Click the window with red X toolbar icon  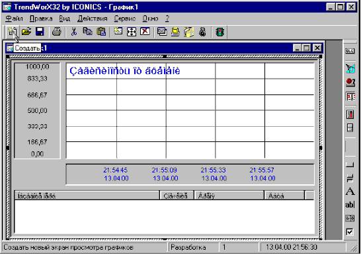pos(145,32)
